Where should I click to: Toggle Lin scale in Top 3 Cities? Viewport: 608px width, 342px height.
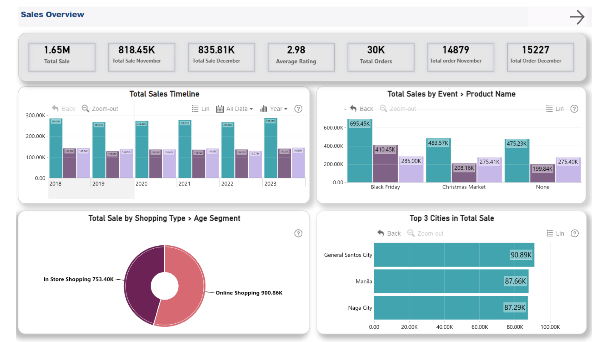(555, 233)
